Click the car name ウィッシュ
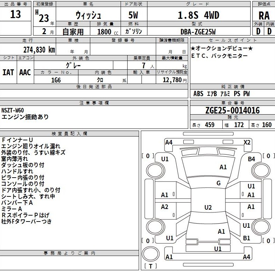This screenshot has height=272, width=275. [89, 15]
